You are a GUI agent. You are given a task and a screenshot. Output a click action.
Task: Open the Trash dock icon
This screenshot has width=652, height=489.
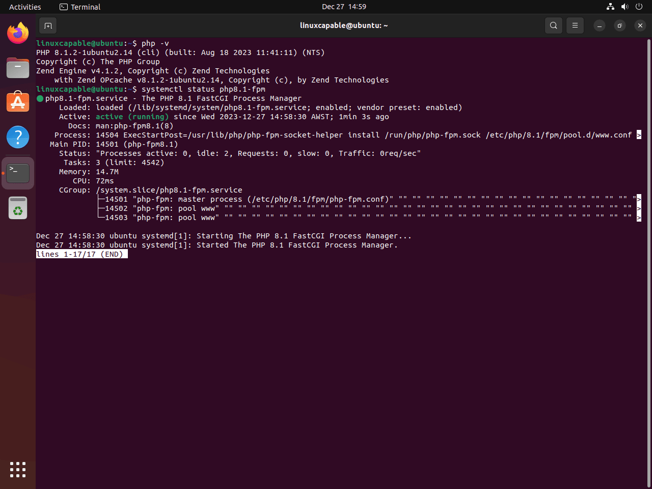click(18, 208)
